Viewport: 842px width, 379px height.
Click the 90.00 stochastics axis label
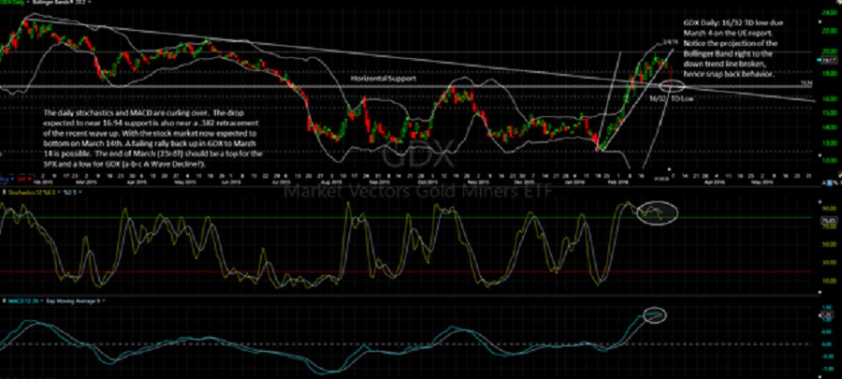829,208
